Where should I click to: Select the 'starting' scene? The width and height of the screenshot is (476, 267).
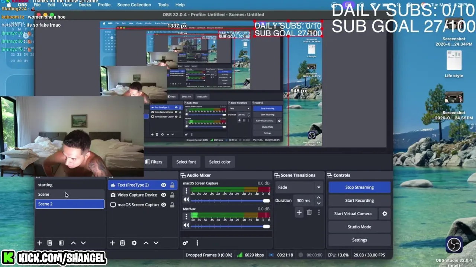70,185
